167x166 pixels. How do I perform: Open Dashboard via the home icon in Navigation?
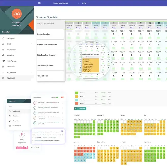point(3,38)
